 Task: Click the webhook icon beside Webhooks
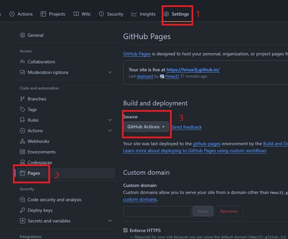(22, 141)
